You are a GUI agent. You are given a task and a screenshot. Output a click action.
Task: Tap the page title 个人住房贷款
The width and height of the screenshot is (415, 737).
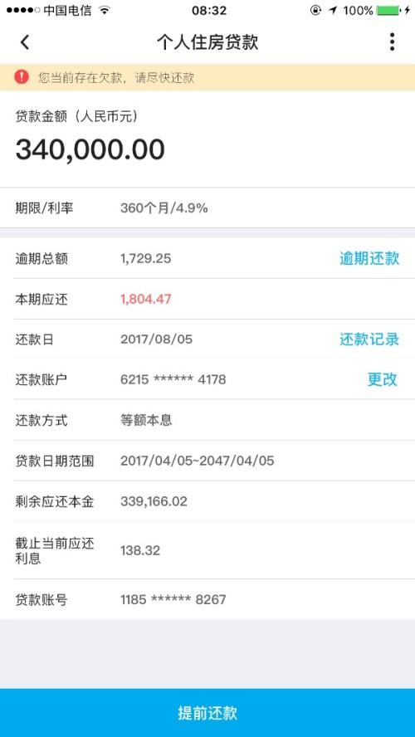coord(207,42)
